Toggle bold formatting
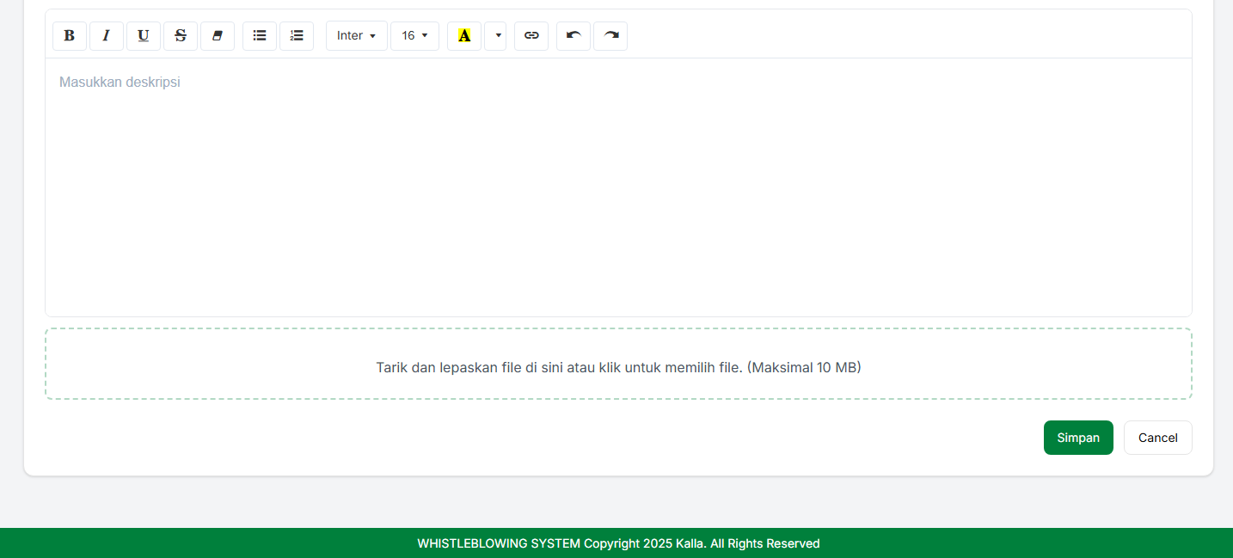The height and width of the screenshot is (558, 1233). 70,36
